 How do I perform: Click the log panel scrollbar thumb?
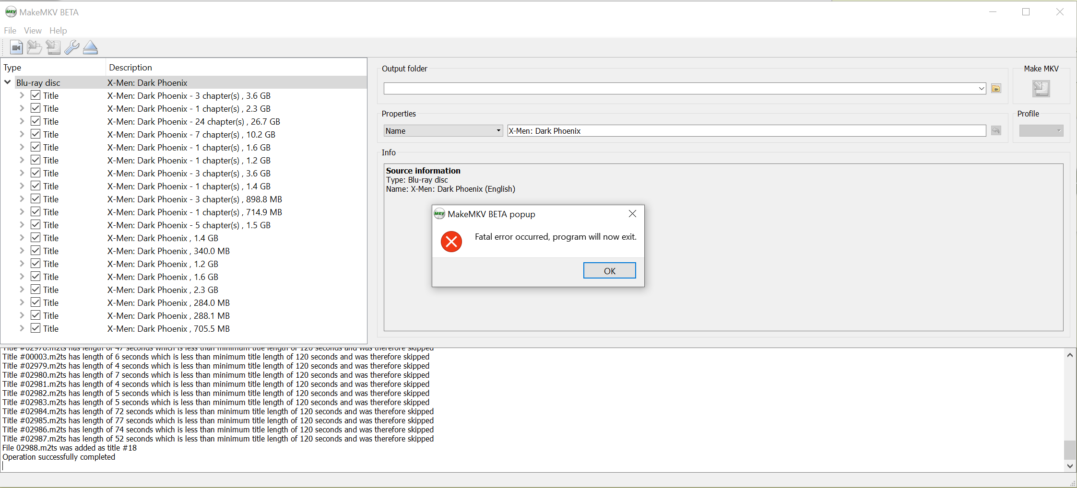point(1070,450)
